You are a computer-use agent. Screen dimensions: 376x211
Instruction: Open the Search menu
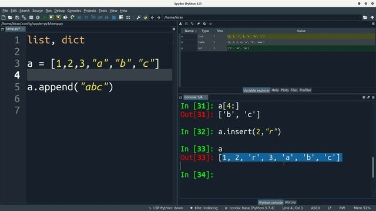[x=25, y=11]
